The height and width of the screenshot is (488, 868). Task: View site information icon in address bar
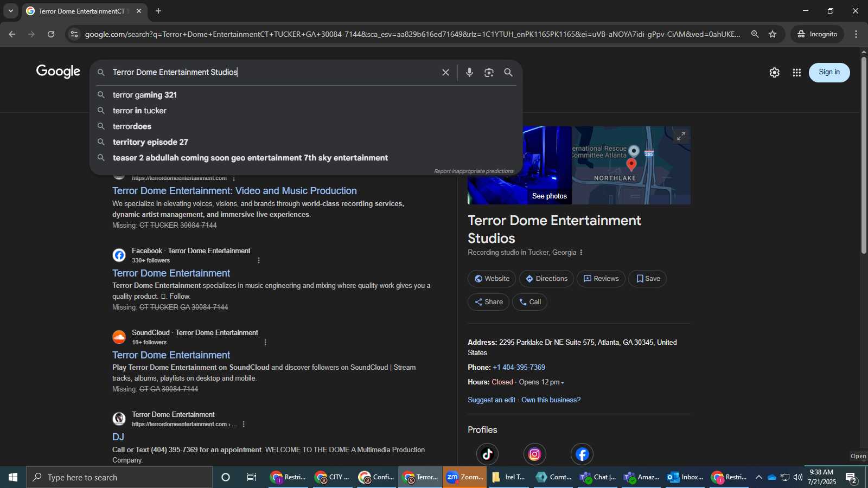pos(74,34)
